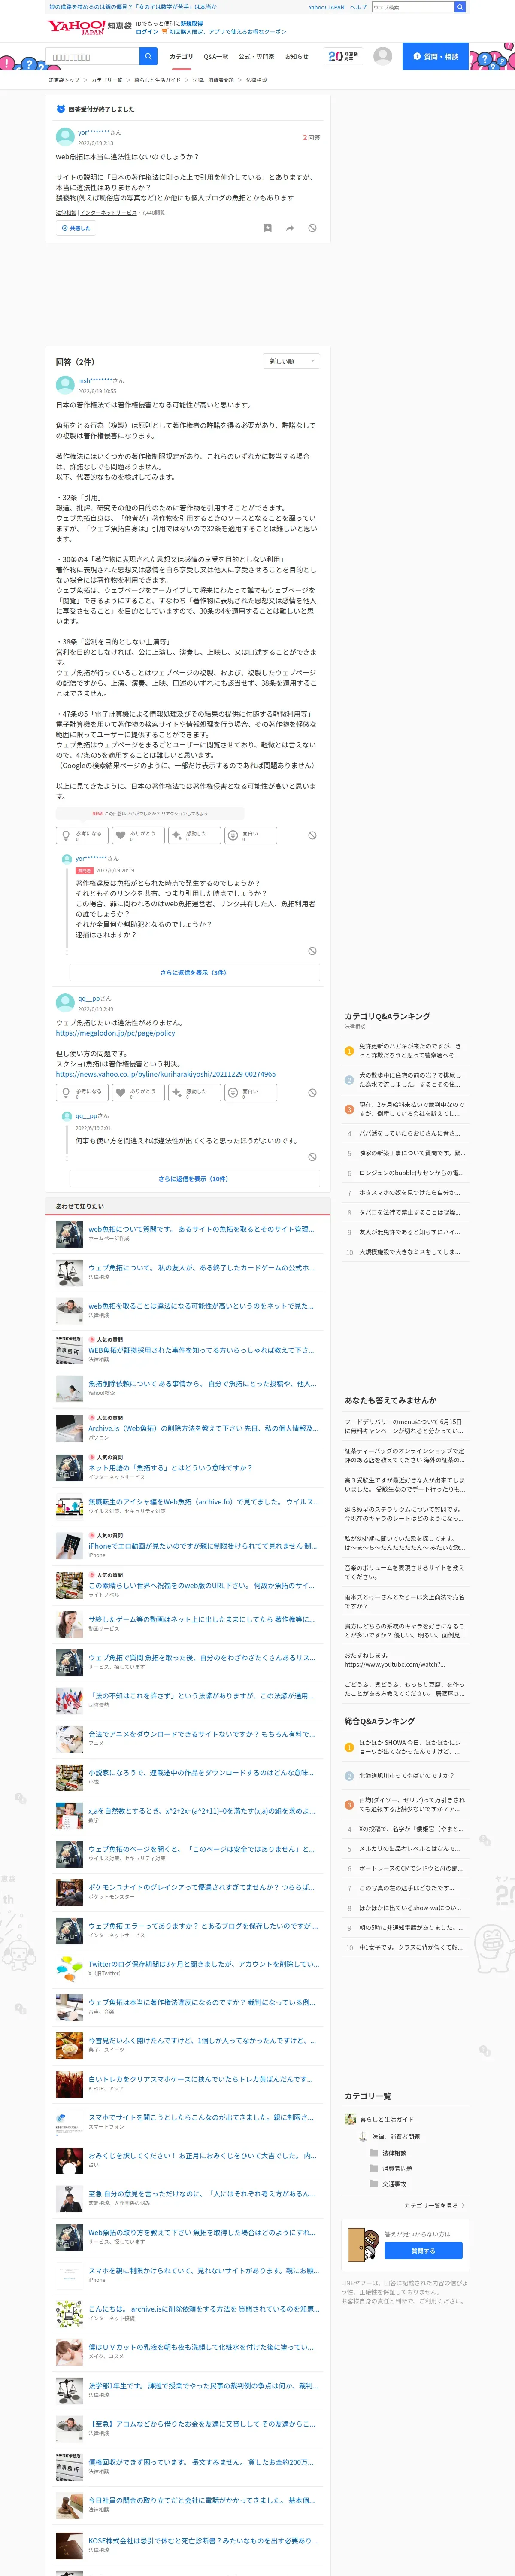This screenshot has width=515, height=2576.
Task: Report qq__pp answer via the prohibition icon
Action: pyautogui.click(x=312, y=1093)
